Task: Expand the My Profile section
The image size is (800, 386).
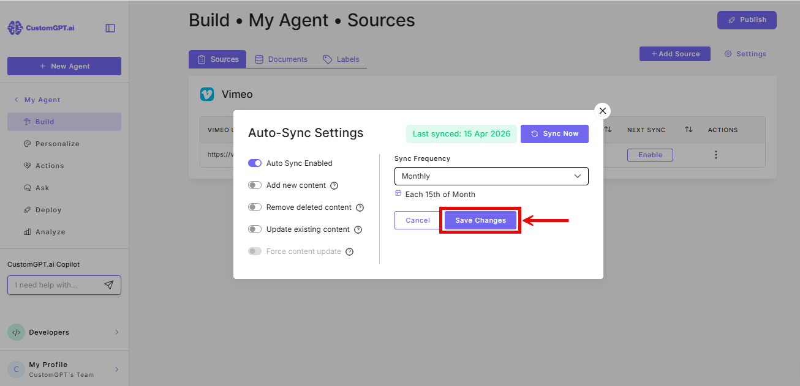Action: coord(64,368)
